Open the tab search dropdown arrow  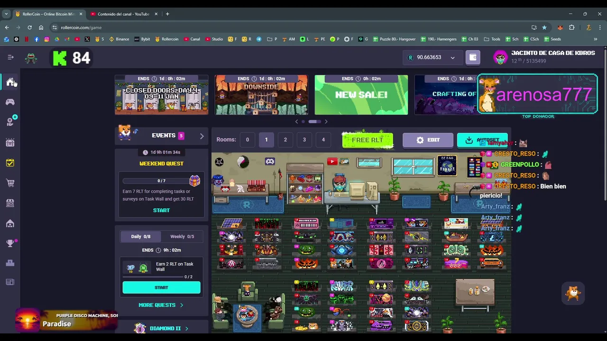click(x=6, y=14)
